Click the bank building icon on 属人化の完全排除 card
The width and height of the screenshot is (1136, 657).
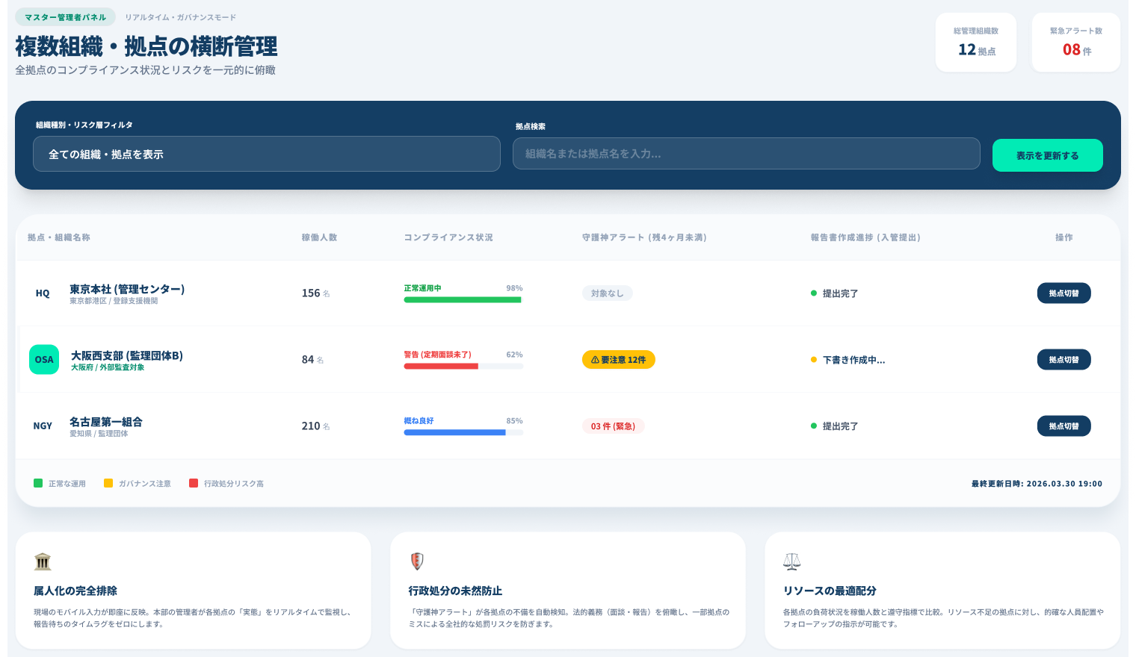pos(43,561)
